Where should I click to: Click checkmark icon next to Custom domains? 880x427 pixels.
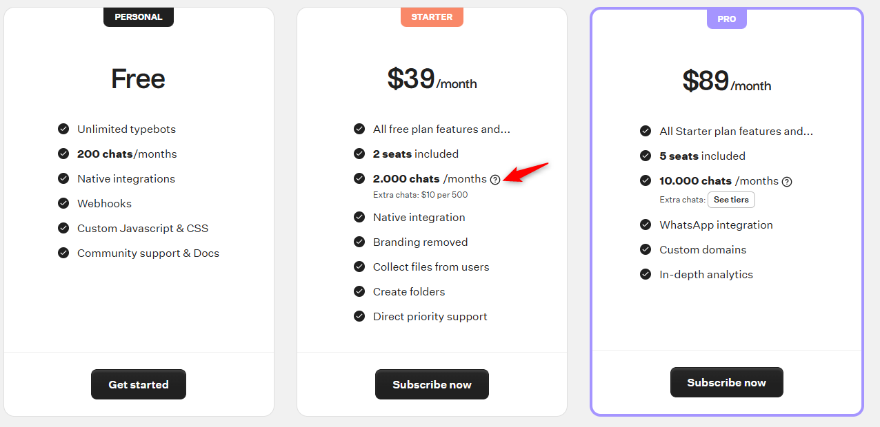tap(646, 249)
